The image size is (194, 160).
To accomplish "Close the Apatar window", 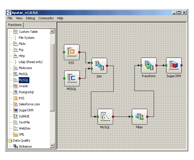I will click(x=184, y=13).
